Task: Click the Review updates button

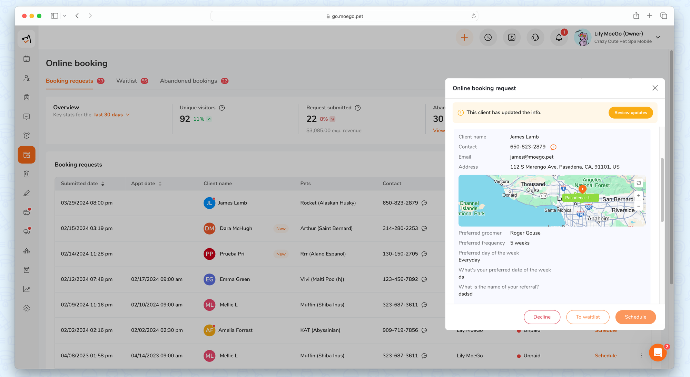Action: coord(630,113)
